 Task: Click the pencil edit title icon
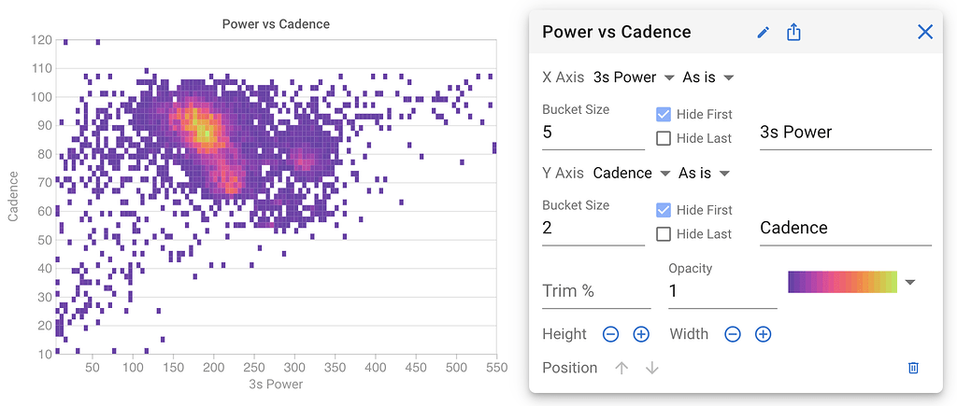[763, 33]
